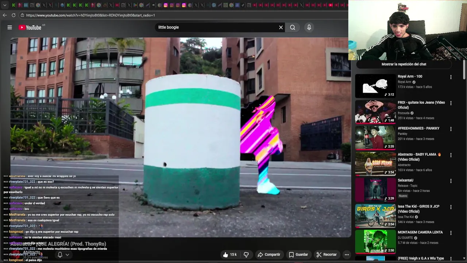Click the streamer webcam overlay
This screenshot has width=467, height=263.
tap(408, 30)
